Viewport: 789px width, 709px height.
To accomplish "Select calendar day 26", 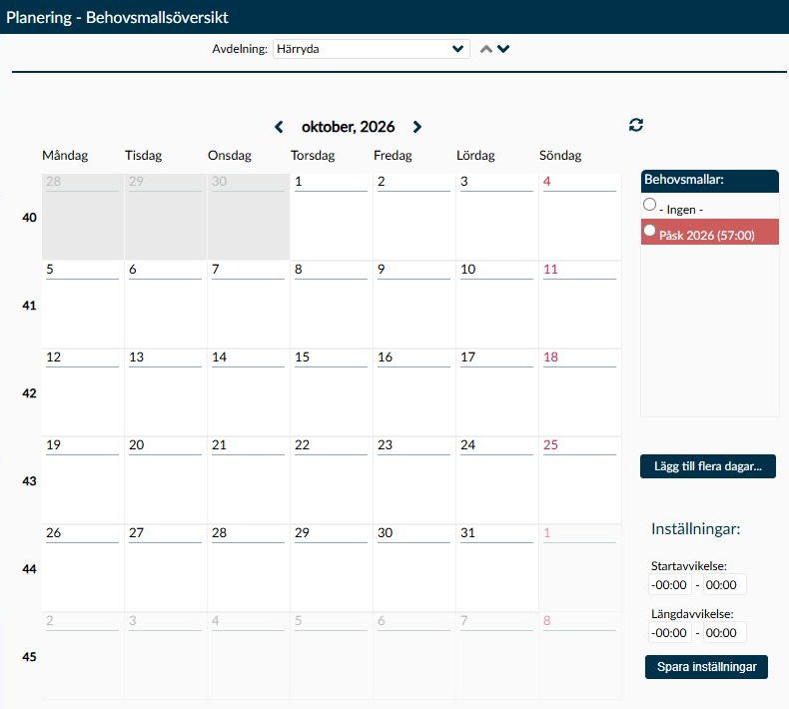I will click(x=83, y=568).
